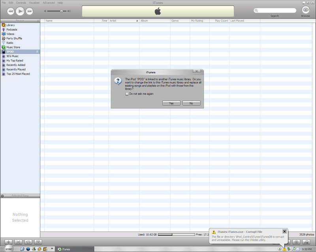Image resolution: width=316 pixels, height=252 pixels.
Task: Close the Corrupt File notification balloon
Action: [x=284, y=232]
